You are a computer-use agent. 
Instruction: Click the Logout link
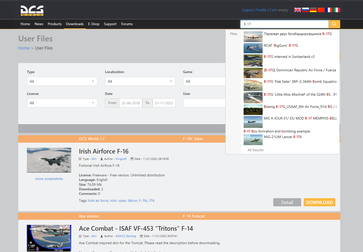247,10
